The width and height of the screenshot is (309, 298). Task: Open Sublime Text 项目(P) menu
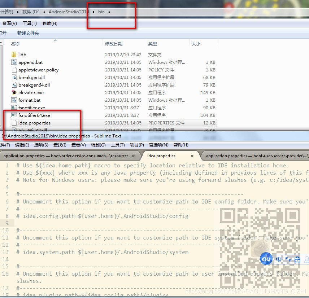[x=137, y=145]
